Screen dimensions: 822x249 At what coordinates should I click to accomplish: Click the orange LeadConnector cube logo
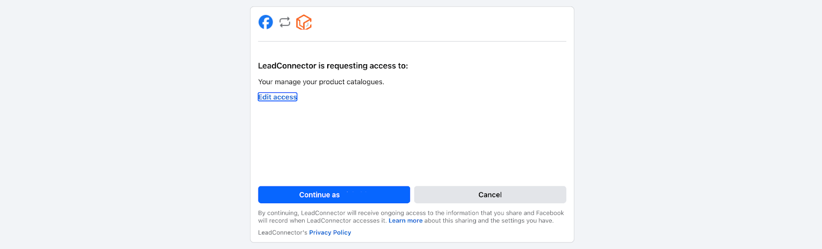[304, 22]
